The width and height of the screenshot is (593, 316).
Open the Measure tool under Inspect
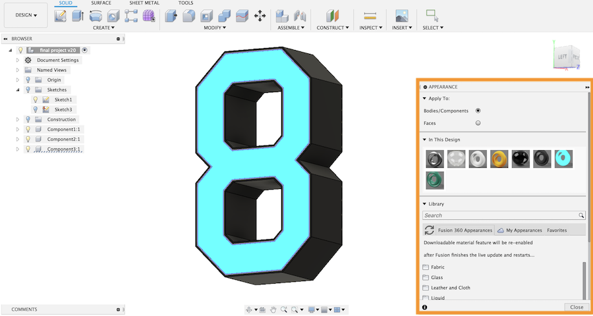(370, 16)
